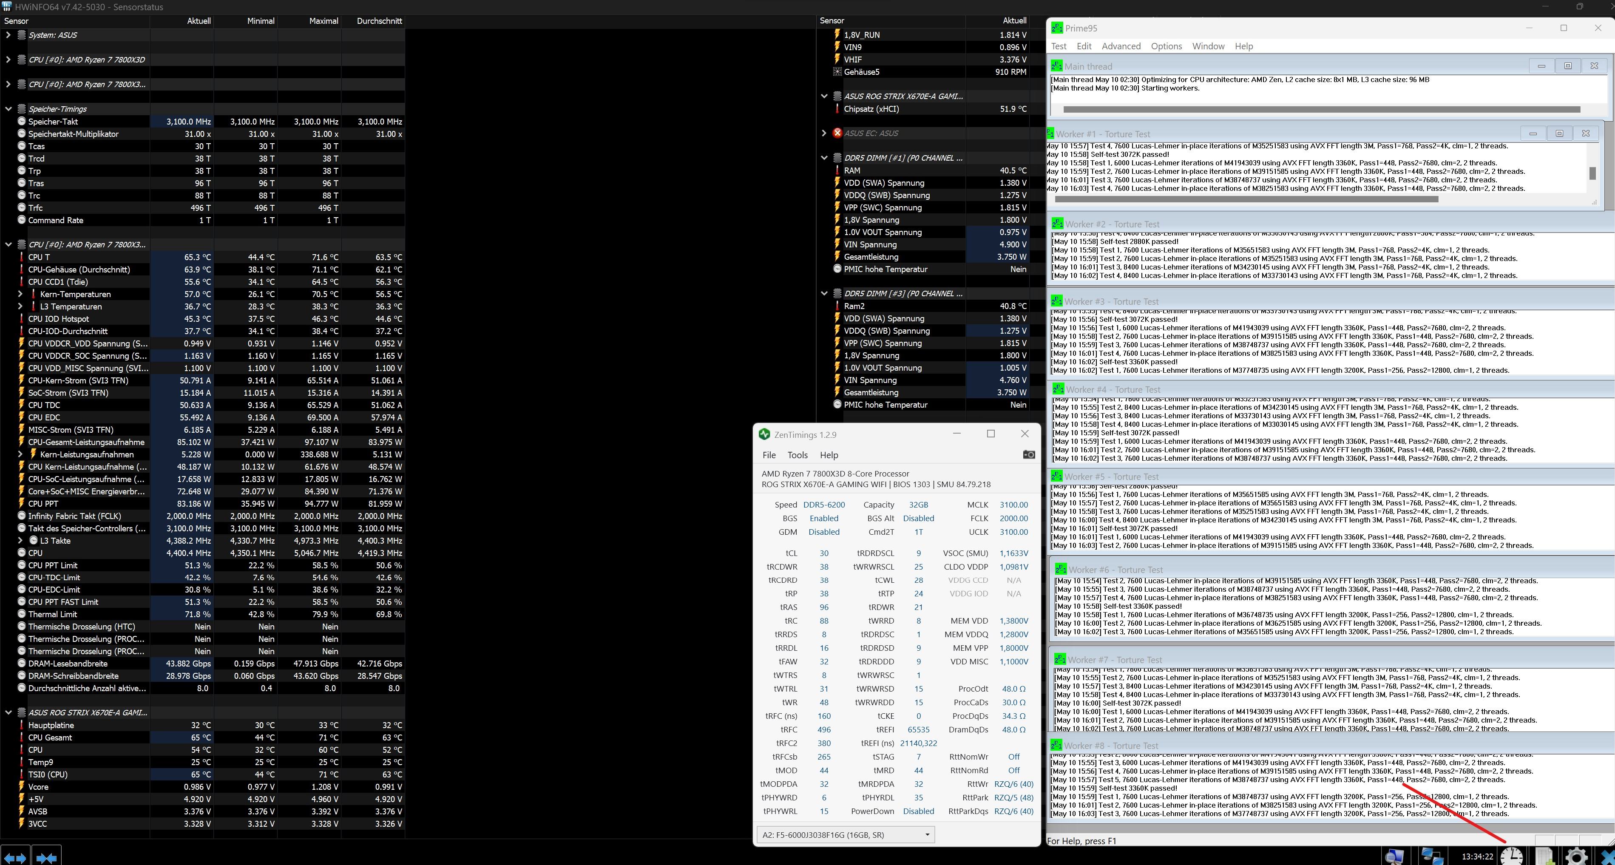Click the thermometer icon beside Chipsatz (xHCI)

837,108
